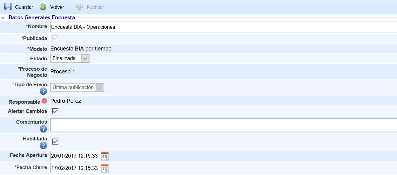Screen dimensions: 397x175
Task: Open the help icon under Comentarios
Action: click(x=43, y=129)
